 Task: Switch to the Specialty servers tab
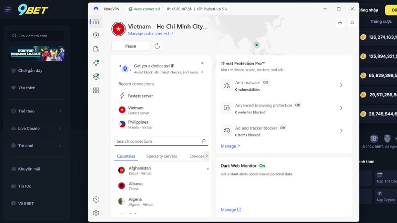tap(161, 156)
